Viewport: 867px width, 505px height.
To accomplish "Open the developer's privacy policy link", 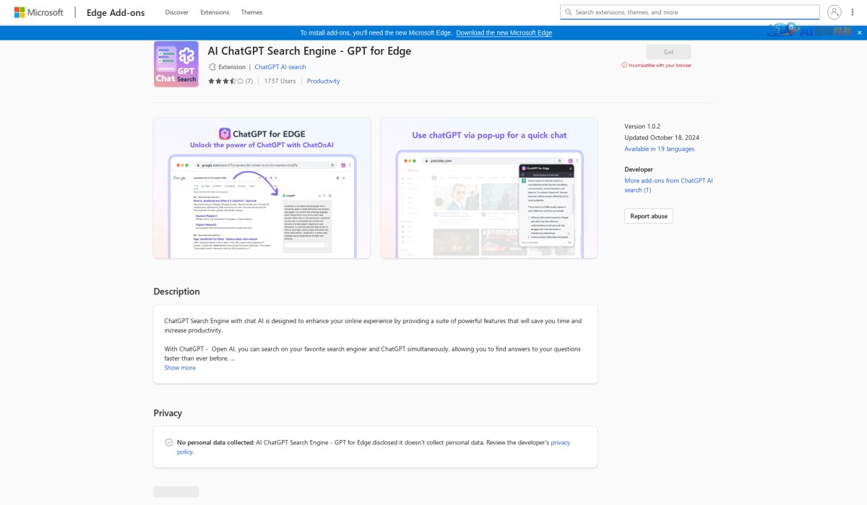I will [x=560, y=442].
